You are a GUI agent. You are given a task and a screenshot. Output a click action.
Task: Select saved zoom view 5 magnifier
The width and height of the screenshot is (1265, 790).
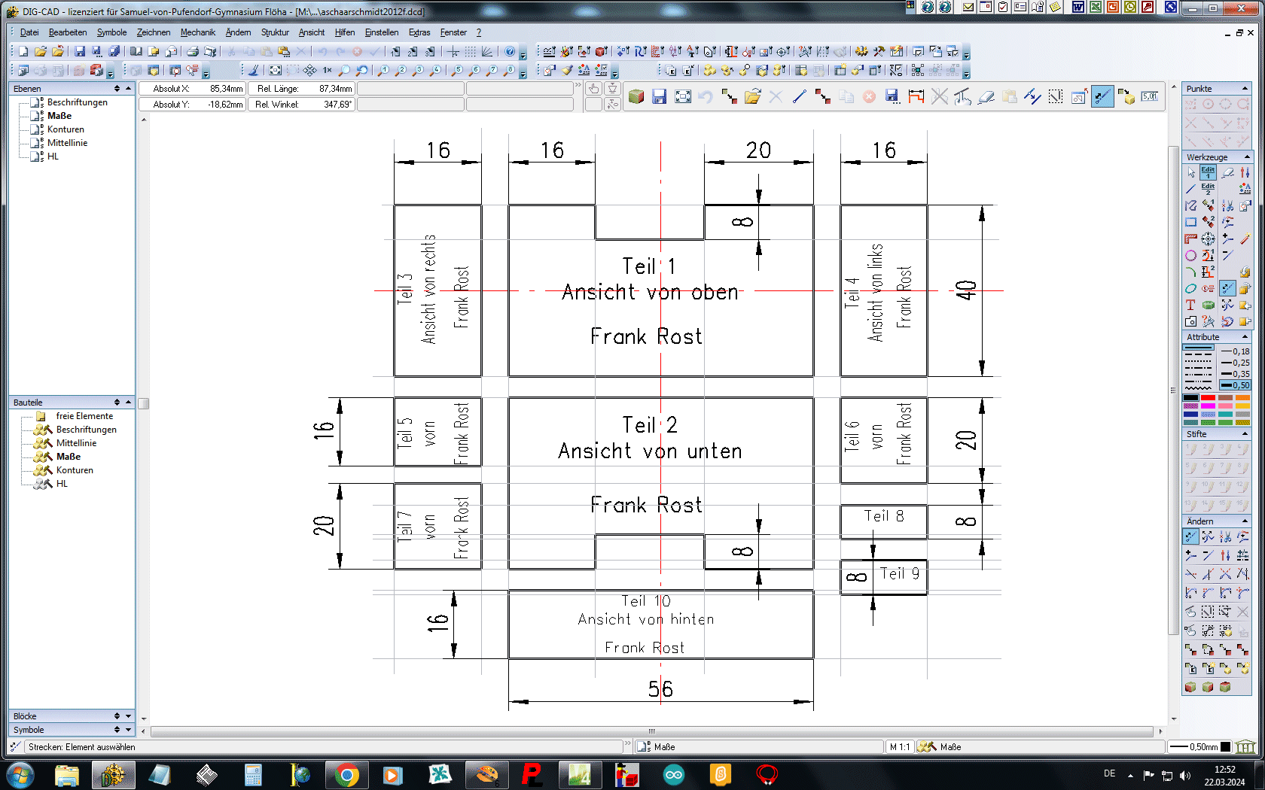[457, 70]
